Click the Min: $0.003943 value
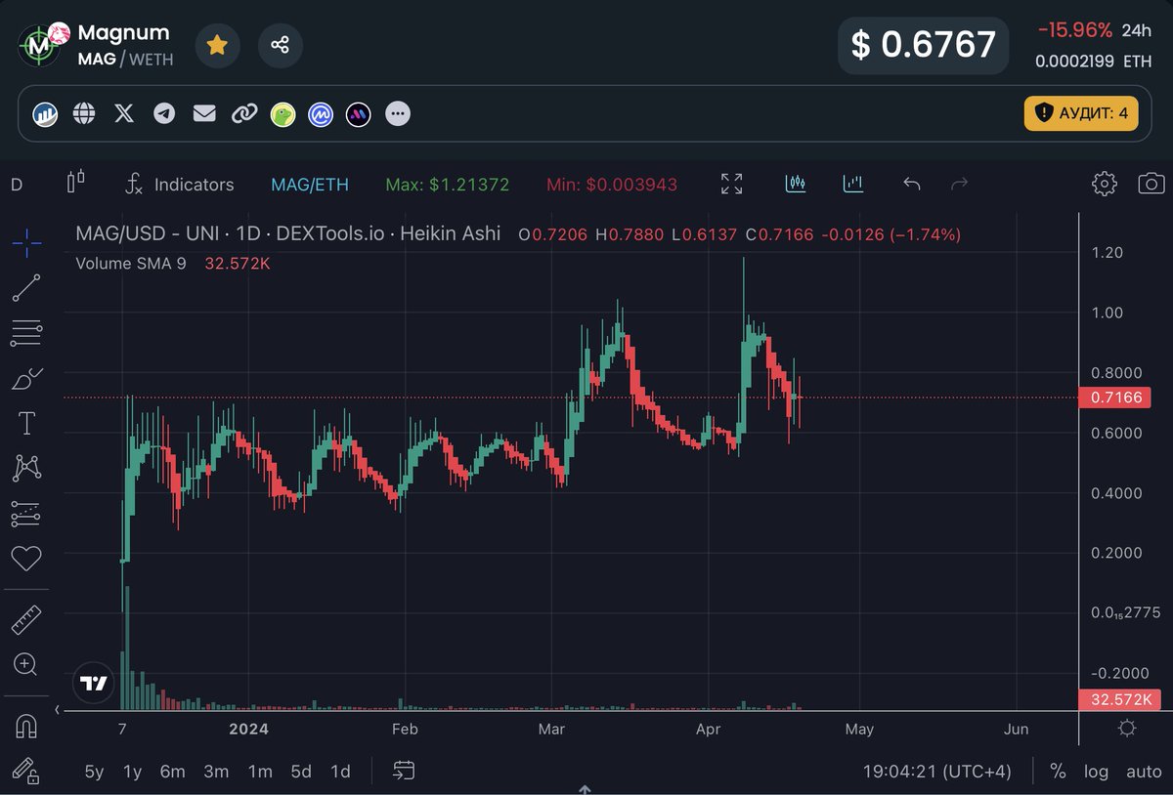The image size is (1173, 795). (x=612, y=184)
